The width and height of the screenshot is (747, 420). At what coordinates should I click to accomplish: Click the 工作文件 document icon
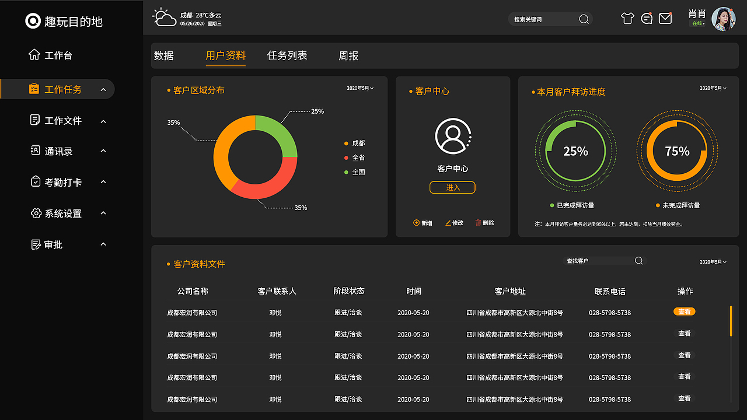point(35,120)
